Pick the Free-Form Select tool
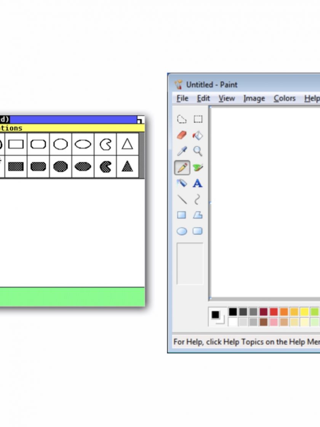Screen dimensions: 320x427 click(x=182, y=119)
